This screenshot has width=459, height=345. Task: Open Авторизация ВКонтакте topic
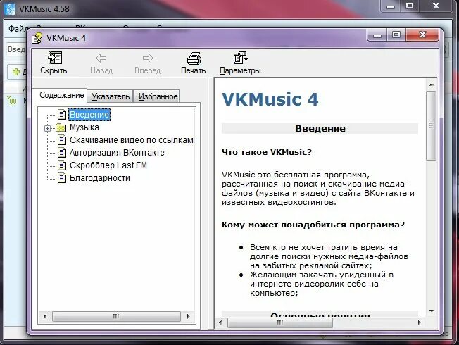coord(117,153)
